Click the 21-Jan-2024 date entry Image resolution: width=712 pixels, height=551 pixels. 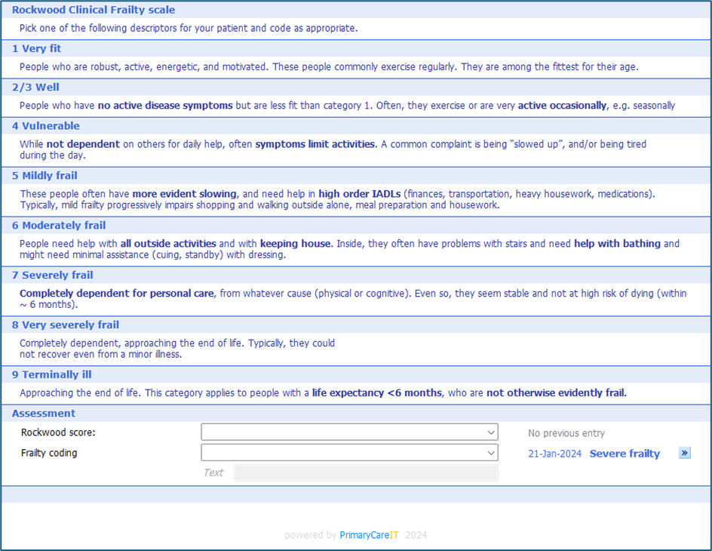pyautogui.click(x=554, y=454)
